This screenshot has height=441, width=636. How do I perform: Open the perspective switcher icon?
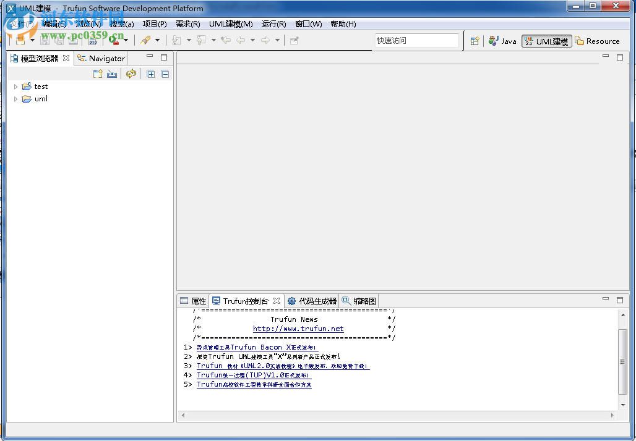475,41
